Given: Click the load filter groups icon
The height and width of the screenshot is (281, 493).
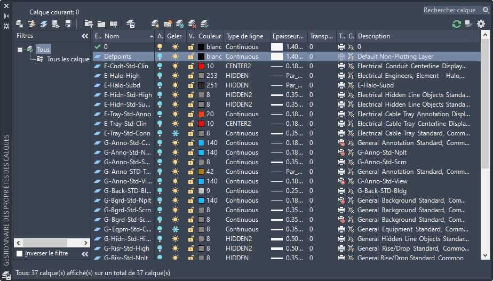Looking at the screenshot, I should 56,23.
